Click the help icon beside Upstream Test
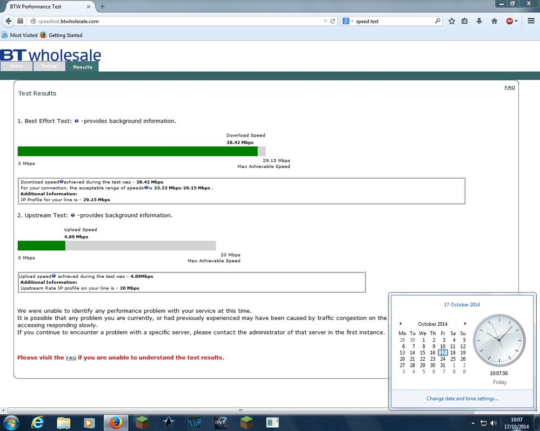This screenshot has width=540, height=431. (x=72, y=215)
